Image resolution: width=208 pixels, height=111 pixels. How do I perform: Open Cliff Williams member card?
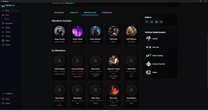(x=131, y=34)
